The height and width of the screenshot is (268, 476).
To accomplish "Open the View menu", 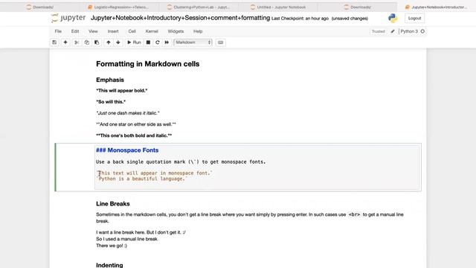I will point(93,31).
